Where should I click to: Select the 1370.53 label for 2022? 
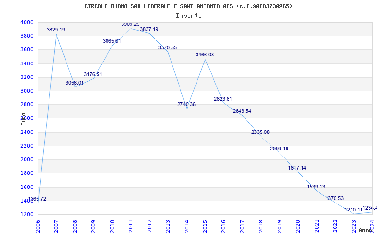tap(335, 198)
